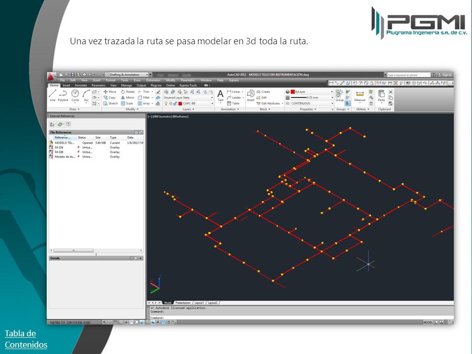Click the Array tool

pos(144,103)
